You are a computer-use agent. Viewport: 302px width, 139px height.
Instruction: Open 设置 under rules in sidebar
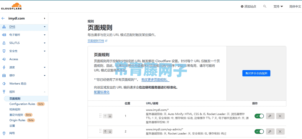pos(12,126)
